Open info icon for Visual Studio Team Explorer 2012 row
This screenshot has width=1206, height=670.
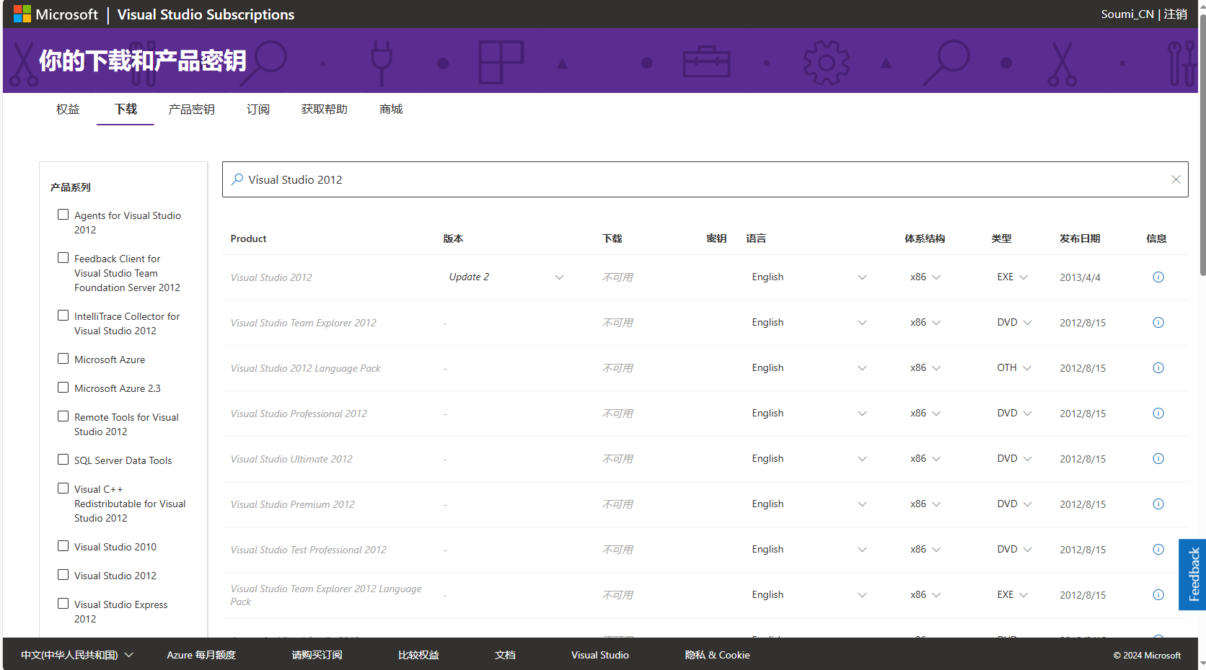pyautogui.click(x=1158, y=323)
